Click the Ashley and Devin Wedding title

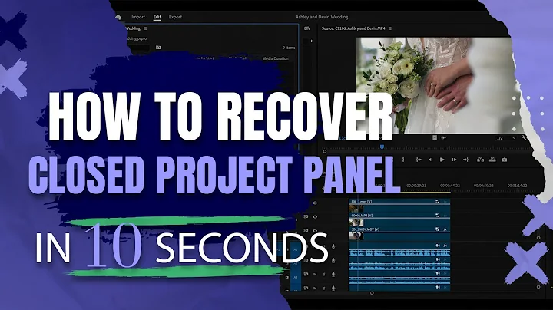tap(322, 17)
